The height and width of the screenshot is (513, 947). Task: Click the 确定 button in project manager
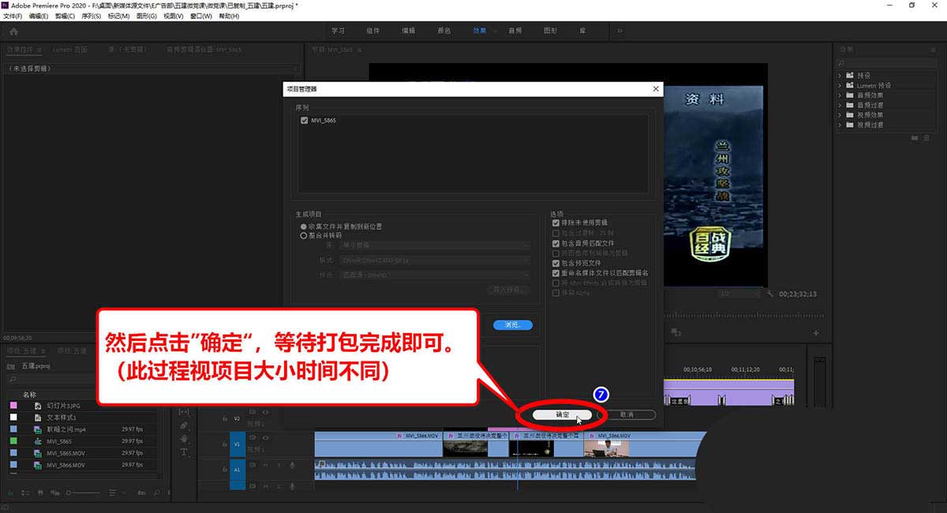click(x=562, y=414)
